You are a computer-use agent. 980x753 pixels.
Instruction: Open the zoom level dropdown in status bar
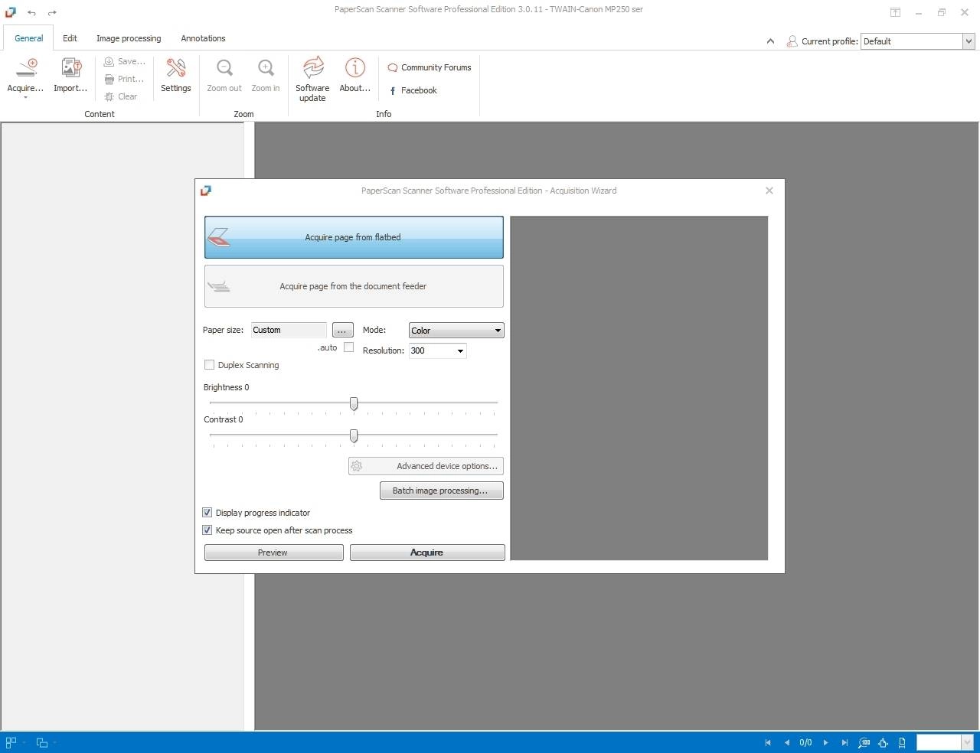coord(967,742)
